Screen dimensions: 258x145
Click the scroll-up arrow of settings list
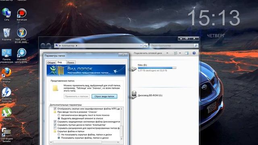coord(122,109)
